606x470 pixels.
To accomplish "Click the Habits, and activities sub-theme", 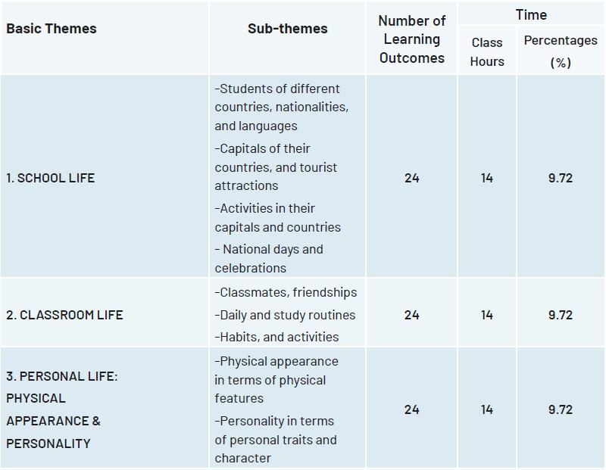I will pos(276,337).
